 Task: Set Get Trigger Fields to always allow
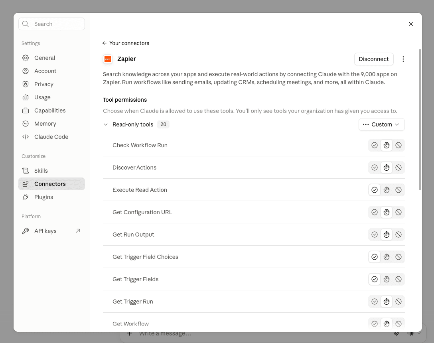tap(375, 279)
